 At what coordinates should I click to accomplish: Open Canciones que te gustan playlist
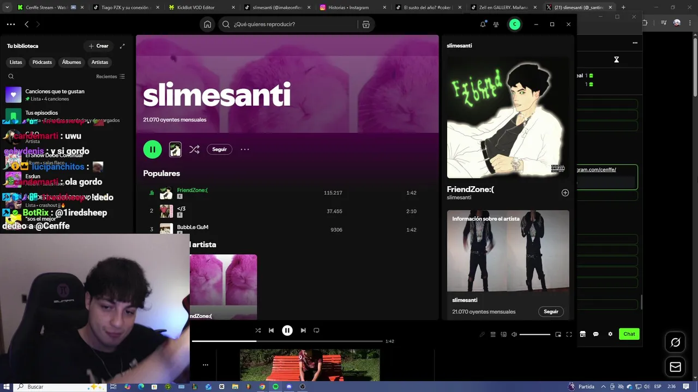(67, 95)
